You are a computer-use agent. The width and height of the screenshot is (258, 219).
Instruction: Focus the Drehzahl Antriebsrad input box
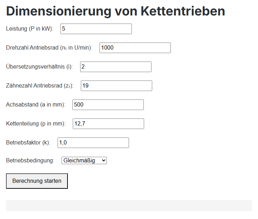(x=135, y=48)
